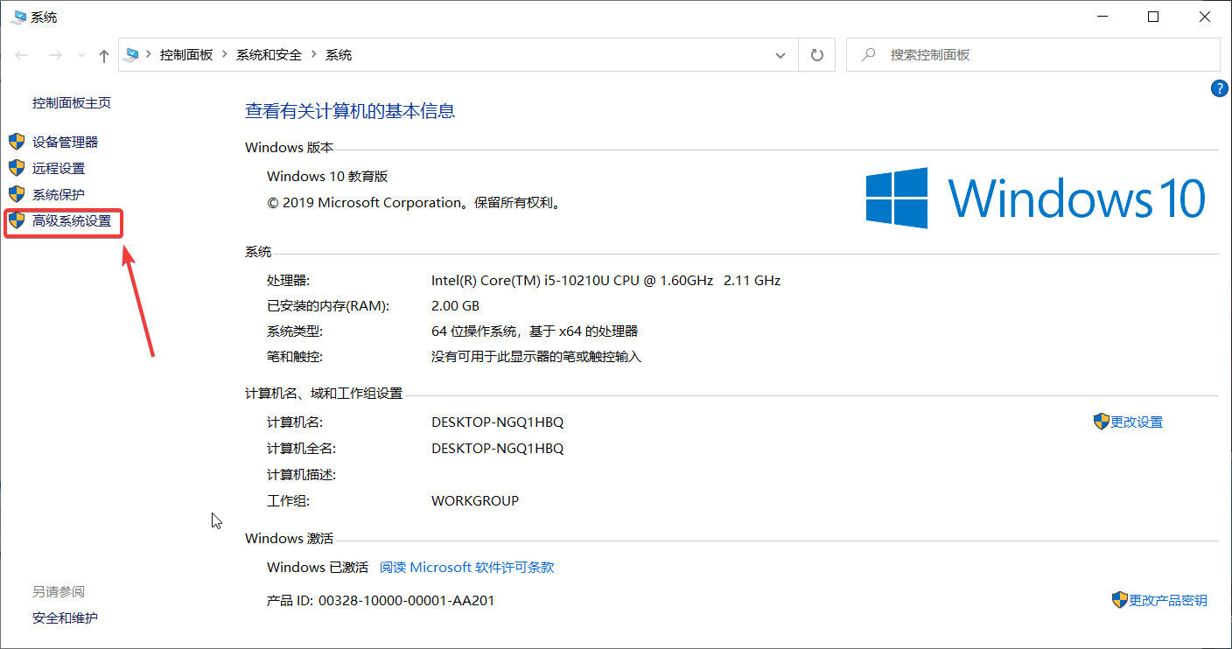Image resolution: width=1232 pixels, height=649 pixels.
Task: Open 阅读 Microsoft 软件许可条款 link
Action: 467,567
